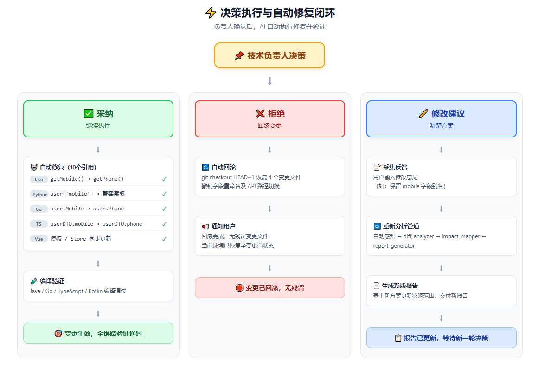Click the 变更已回滚，无残留 result box

(x=270, y=288)
